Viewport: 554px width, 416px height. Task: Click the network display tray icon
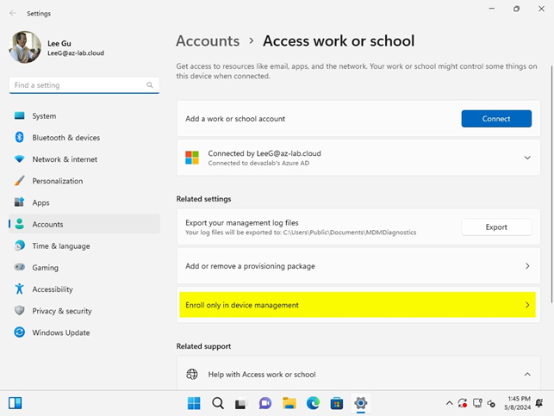pos(477,403)
